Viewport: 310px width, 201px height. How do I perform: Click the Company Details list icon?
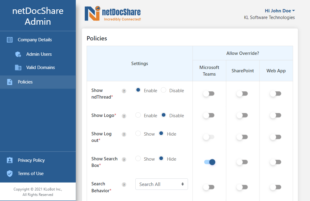pyautogui.click(x=10, y=40)
